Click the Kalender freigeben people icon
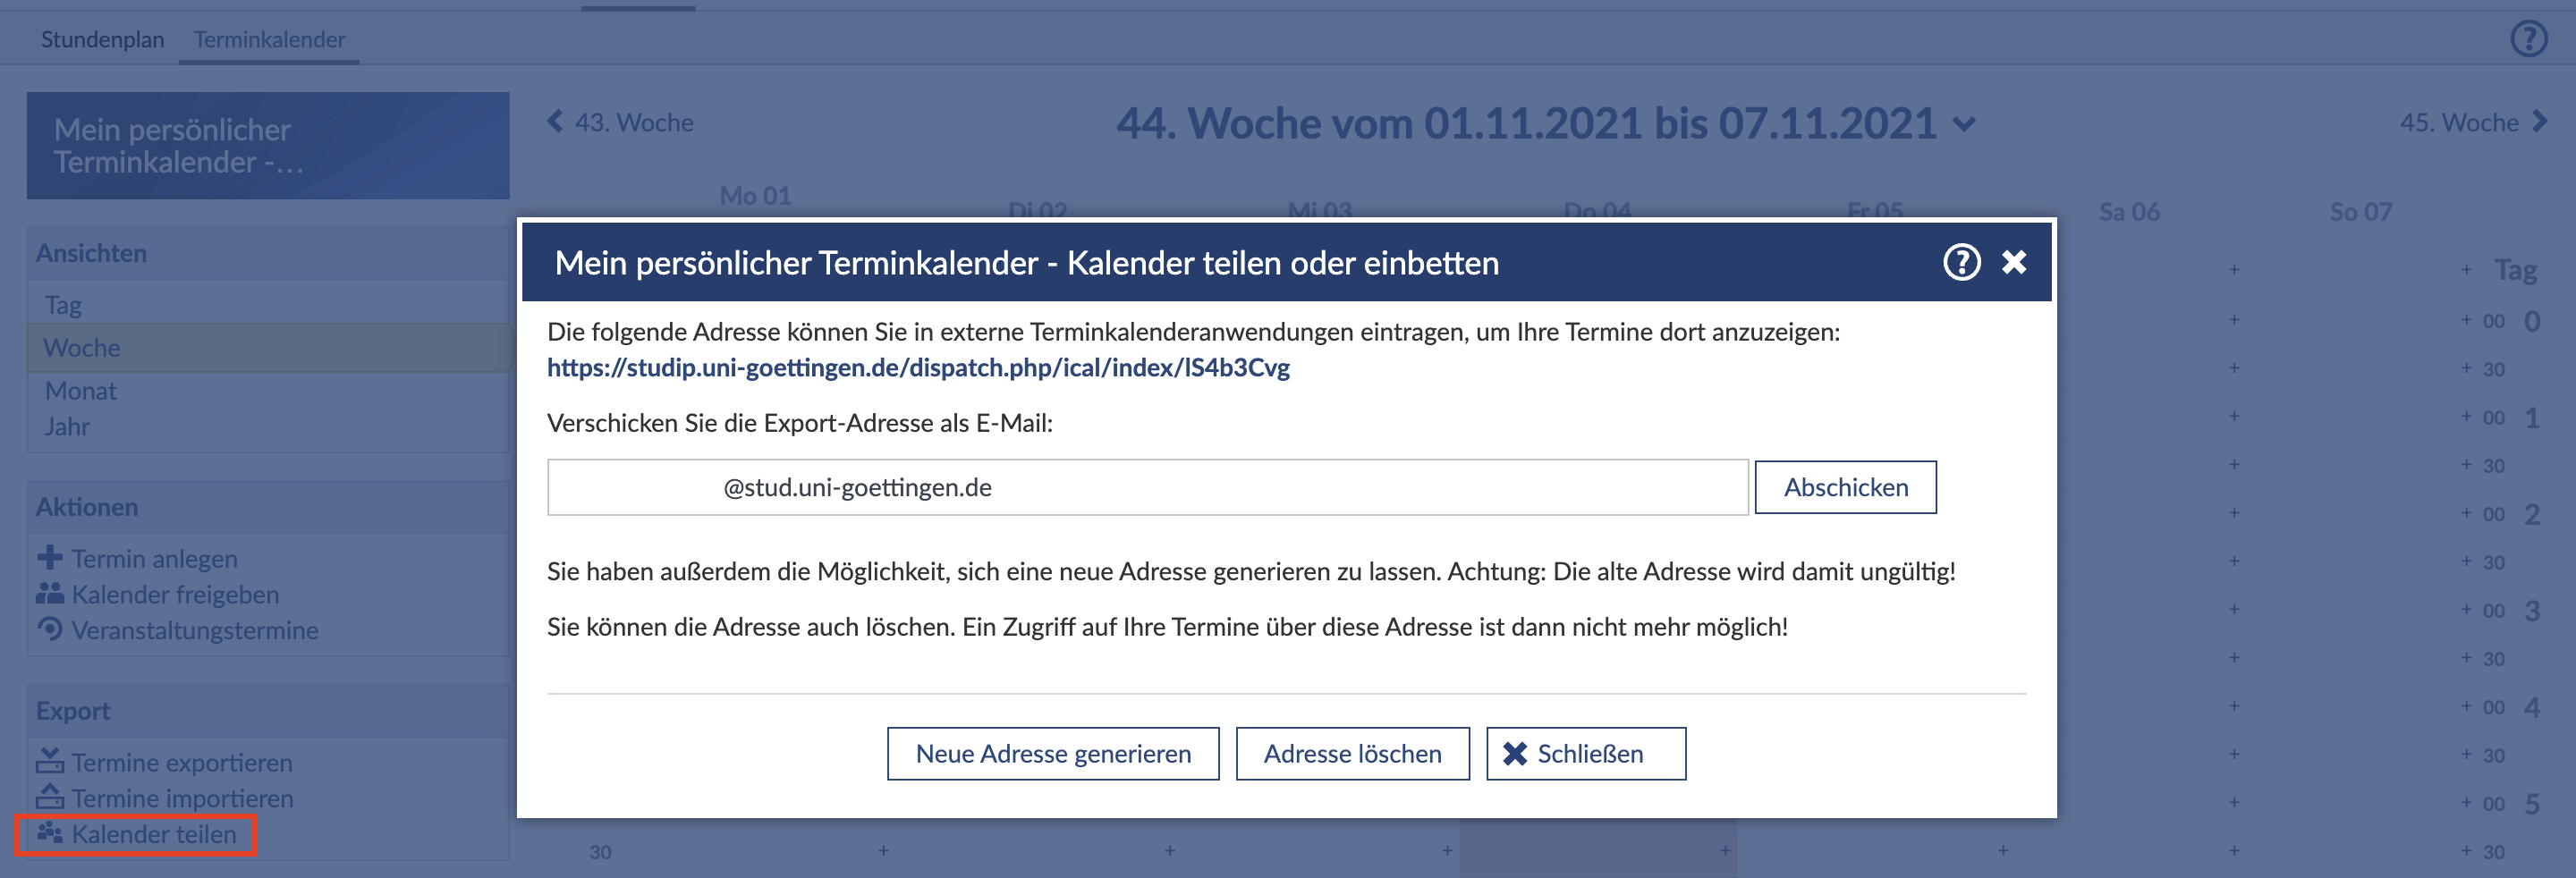 click(x=49, y=594)
